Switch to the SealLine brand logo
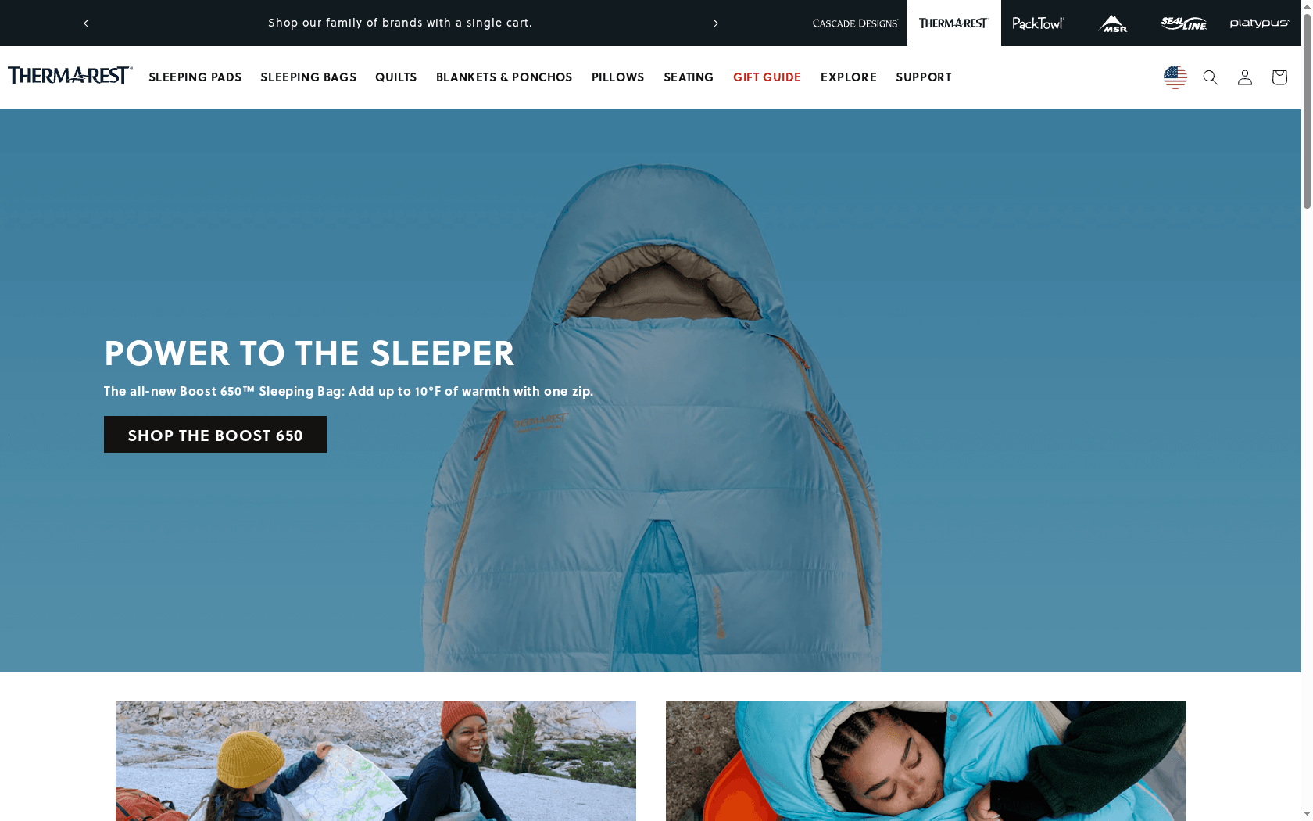This screenshot has width=1313, height=821. tap(1183, 23)
